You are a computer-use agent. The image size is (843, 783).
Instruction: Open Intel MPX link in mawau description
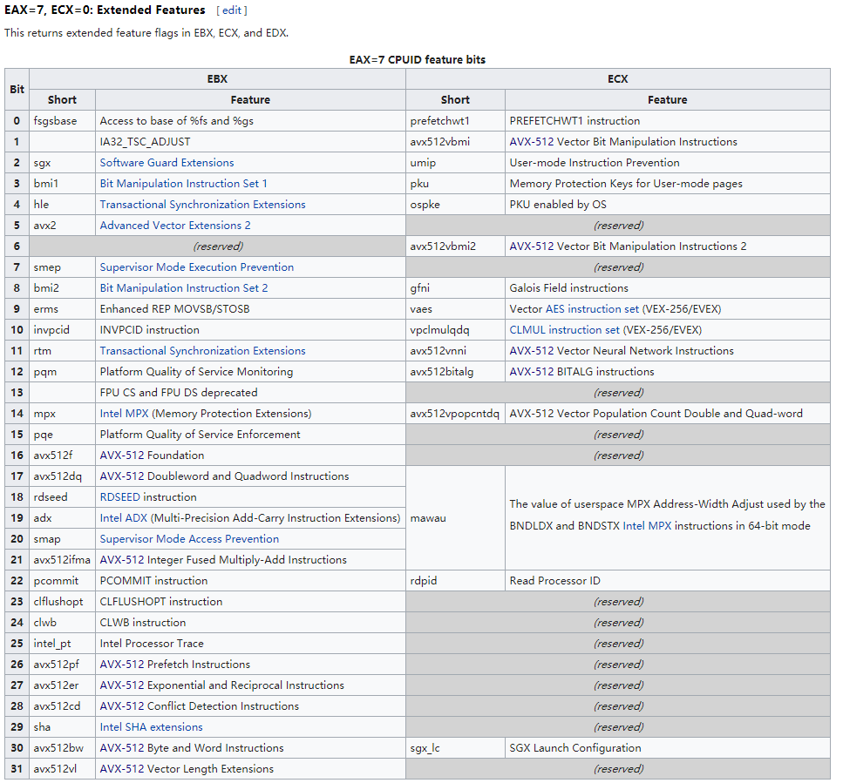(647, 526)
